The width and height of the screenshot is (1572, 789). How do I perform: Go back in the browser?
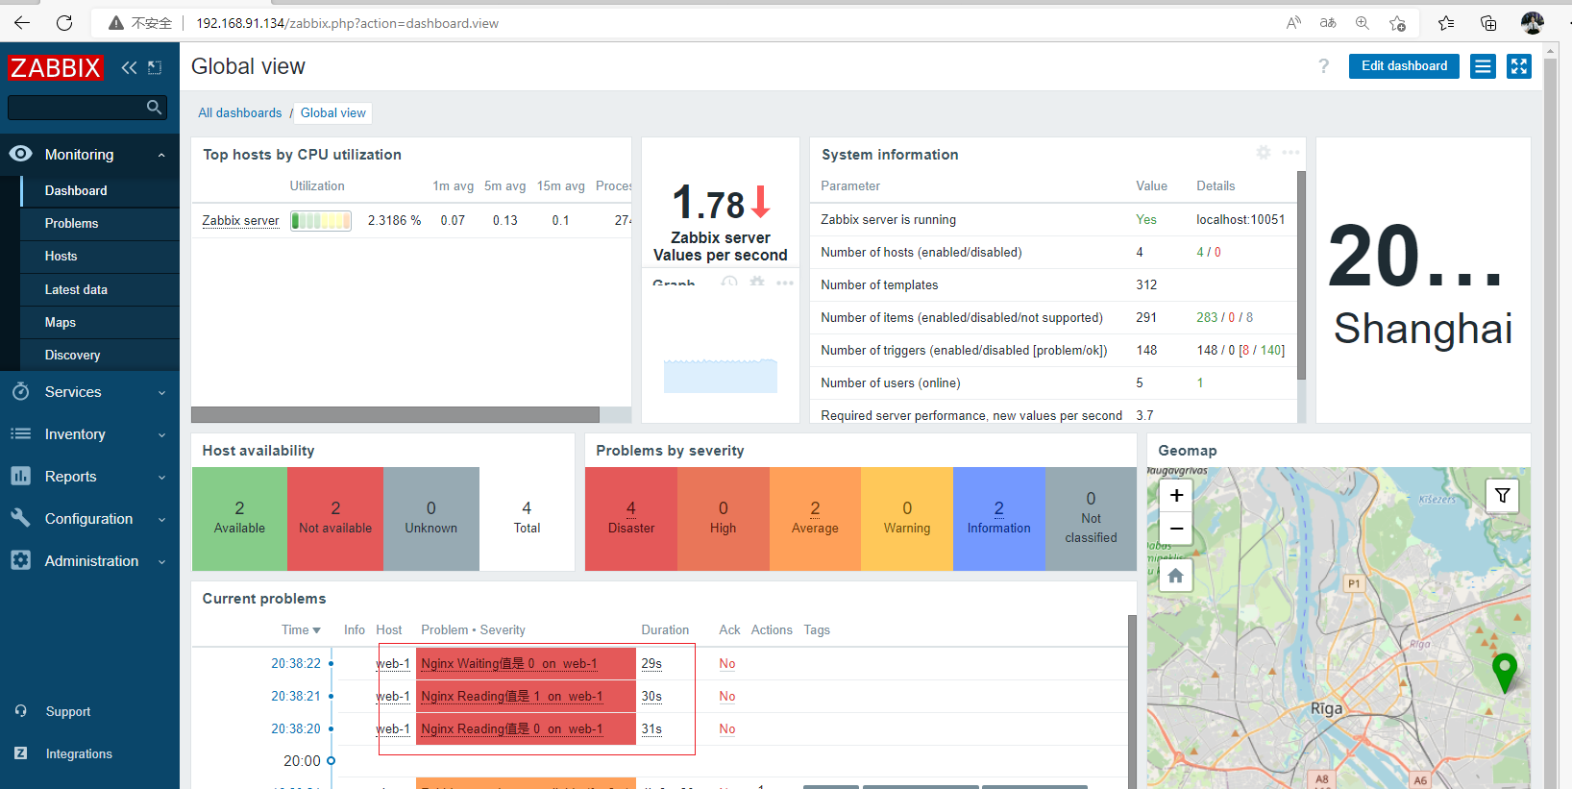coord(22,23)
